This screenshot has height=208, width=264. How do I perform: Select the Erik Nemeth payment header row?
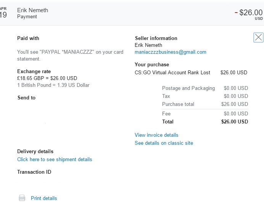point(132,13)
